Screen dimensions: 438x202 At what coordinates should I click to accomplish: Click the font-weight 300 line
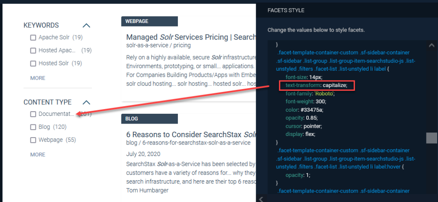click(x=305, y=101)
